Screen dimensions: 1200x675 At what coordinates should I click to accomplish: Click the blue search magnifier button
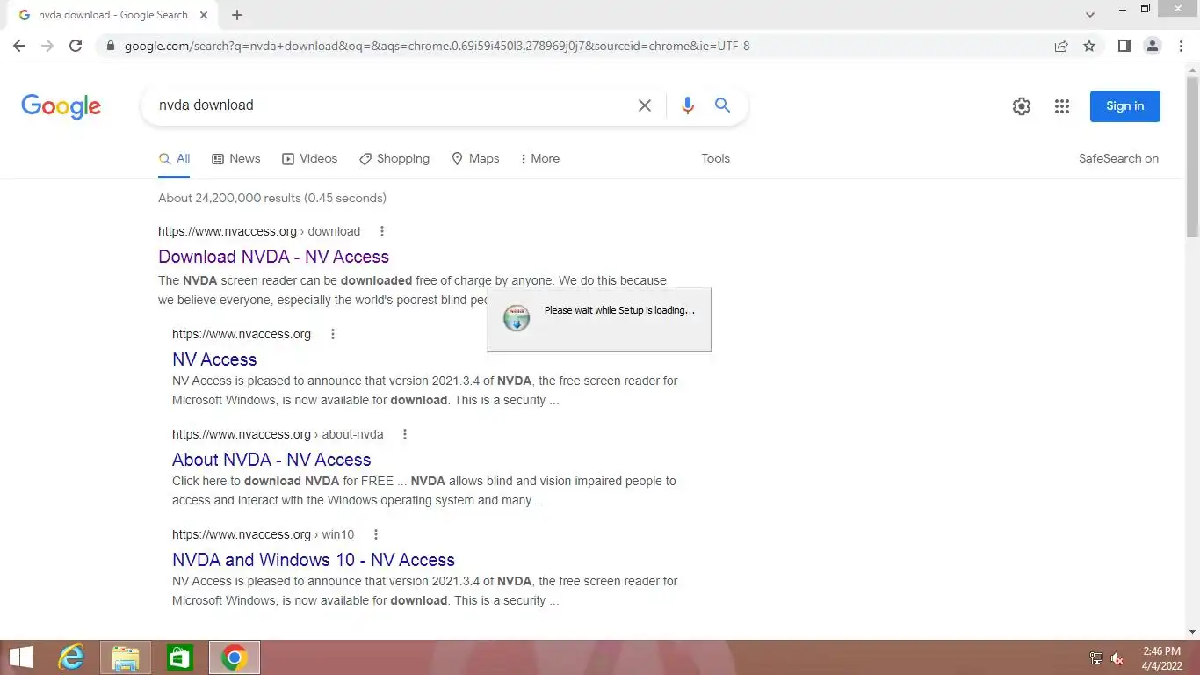click(x=723, y=105)
